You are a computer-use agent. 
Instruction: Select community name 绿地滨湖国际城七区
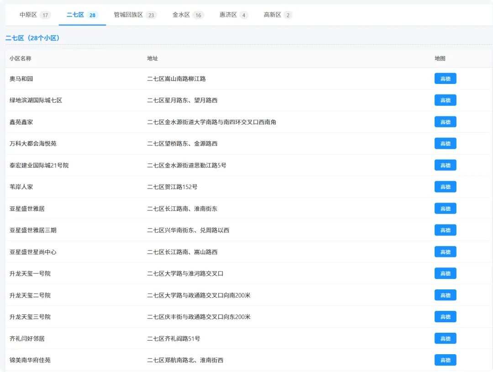click(x=36, y=100)
